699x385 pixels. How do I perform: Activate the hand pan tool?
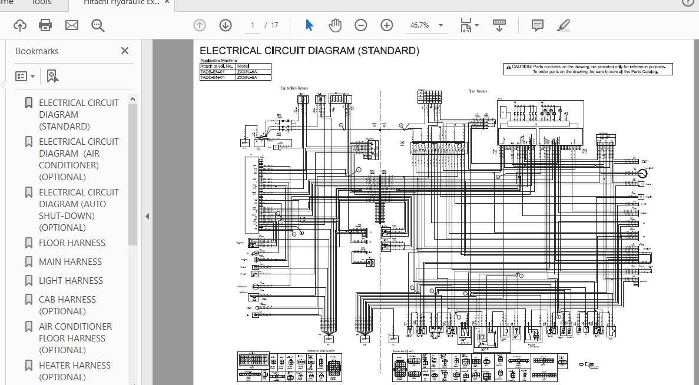[x=334, y=25]
